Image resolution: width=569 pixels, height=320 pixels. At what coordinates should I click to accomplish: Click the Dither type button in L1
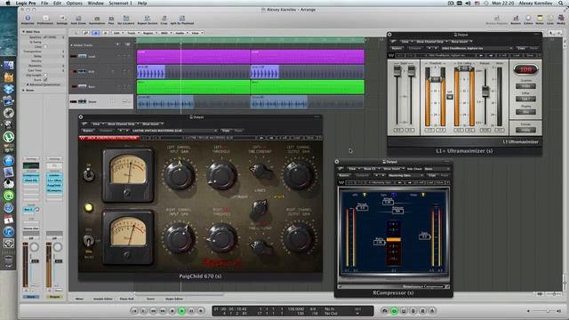[x=525, y=99]
